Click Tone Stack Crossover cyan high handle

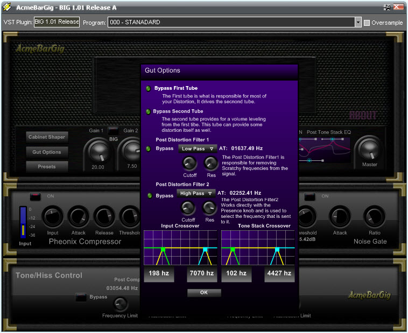(277, 250)
